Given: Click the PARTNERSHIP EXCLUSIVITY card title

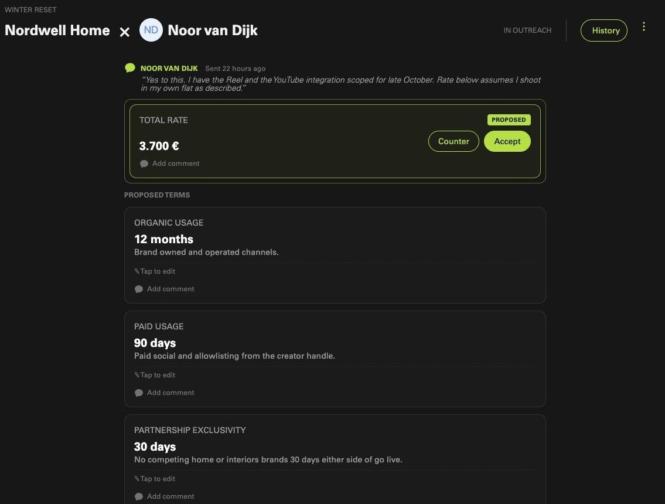Looking at the screenshot, I should pos(190,430).
